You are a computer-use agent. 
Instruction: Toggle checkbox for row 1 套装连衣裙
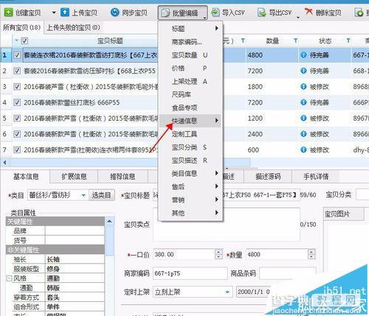17,55
